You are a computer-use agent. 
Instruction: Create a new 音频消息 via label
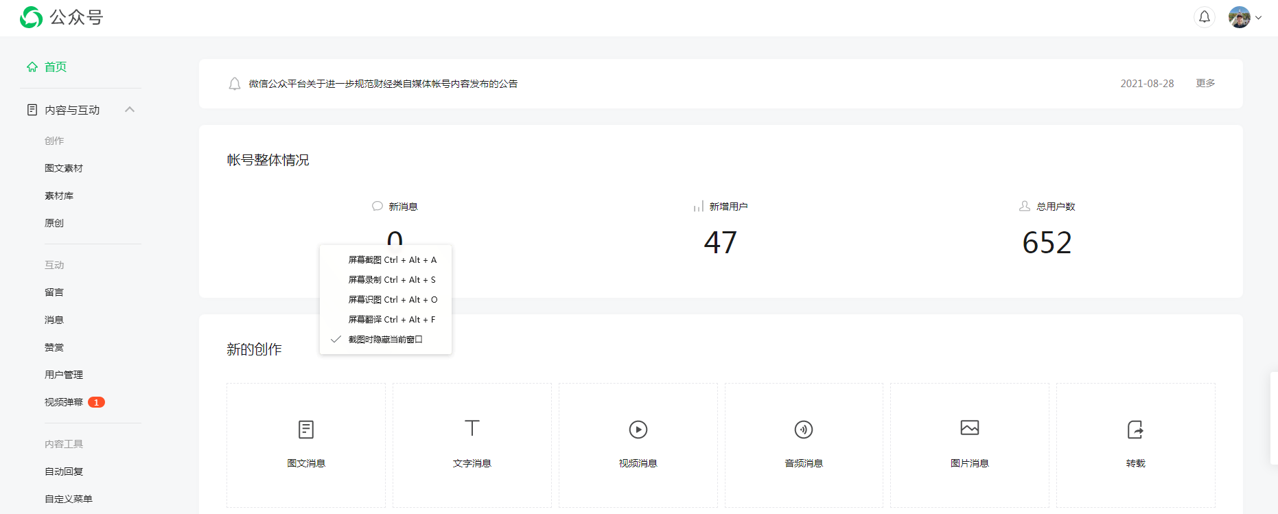(804, 464)
